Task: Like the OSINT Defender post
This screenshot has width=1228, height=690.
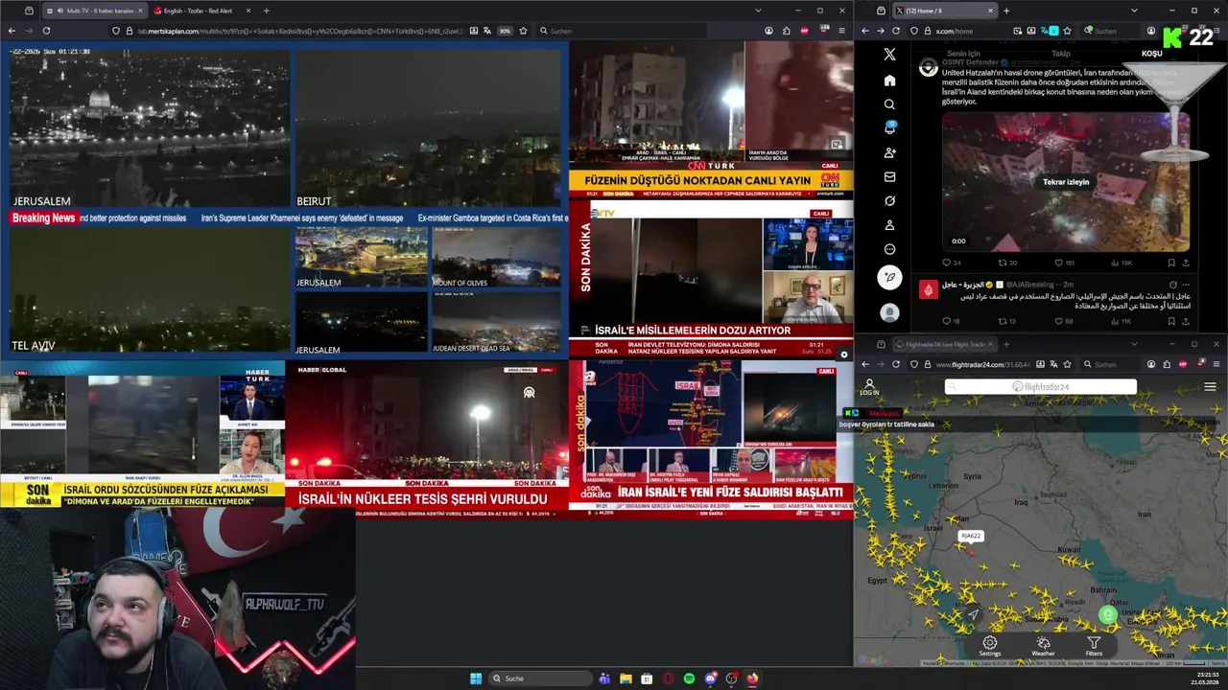Action: point(1065,263)
